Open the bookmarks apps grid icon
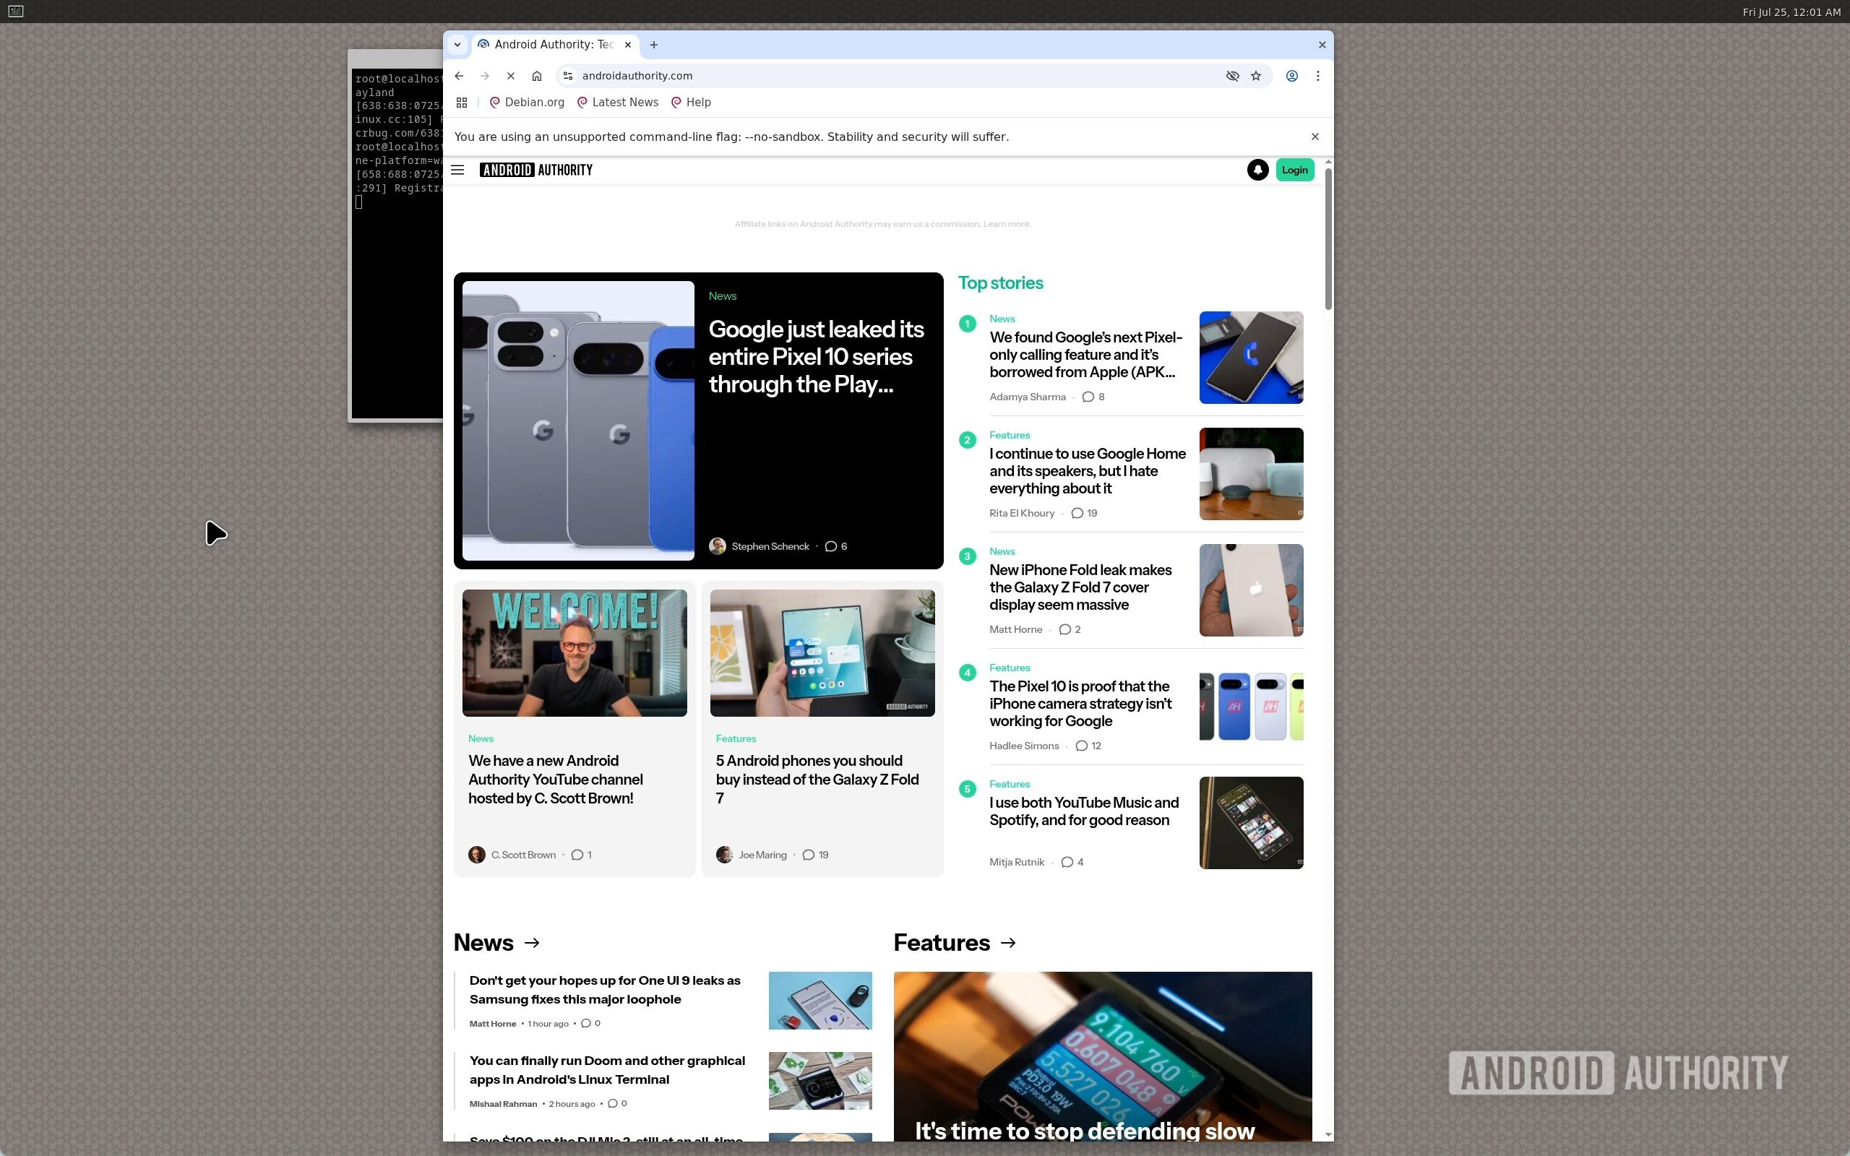Image resolution: width=1850 pixels, height=1156 pixels. [x=462, y=103]
